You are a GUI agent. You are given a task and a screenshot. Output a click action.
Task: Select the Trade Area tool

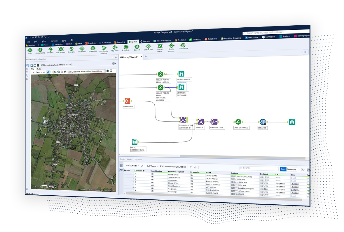pyautogui.click(x=183, y=46)
